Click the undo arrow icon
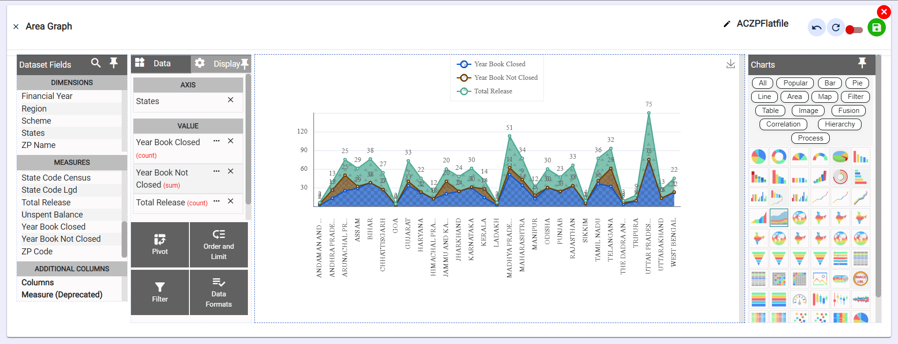Viewport: 898px width, 344px height. 817,28
